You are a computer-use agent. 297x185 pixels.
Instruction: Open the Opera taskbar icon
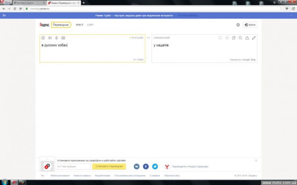14,182
